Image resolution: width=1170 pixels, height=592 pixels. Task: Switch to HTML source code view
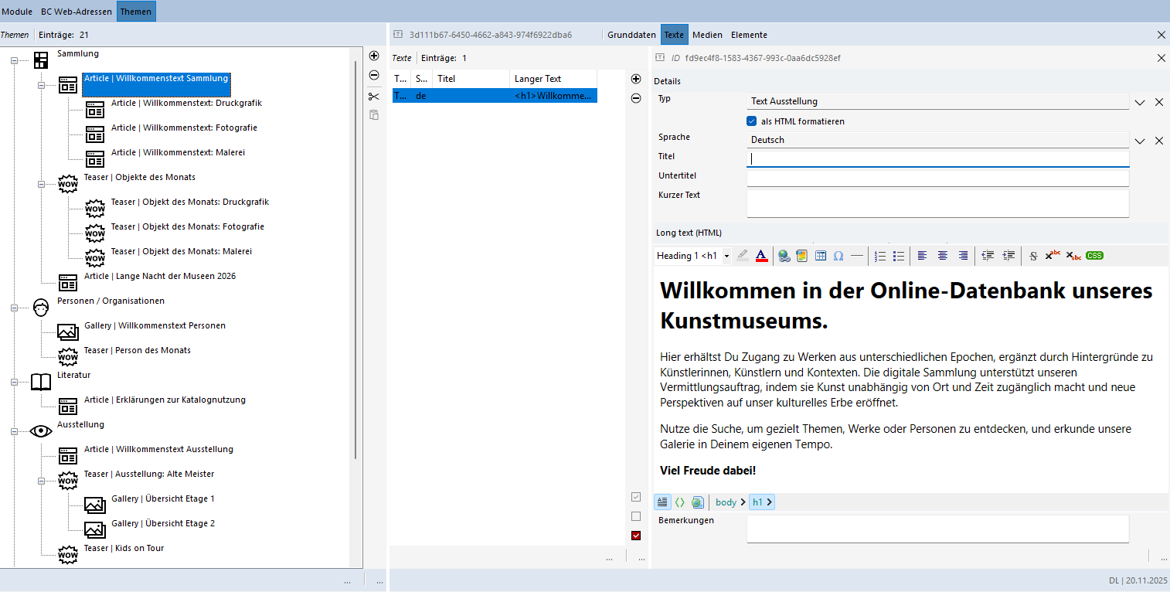tap(680, 502)
